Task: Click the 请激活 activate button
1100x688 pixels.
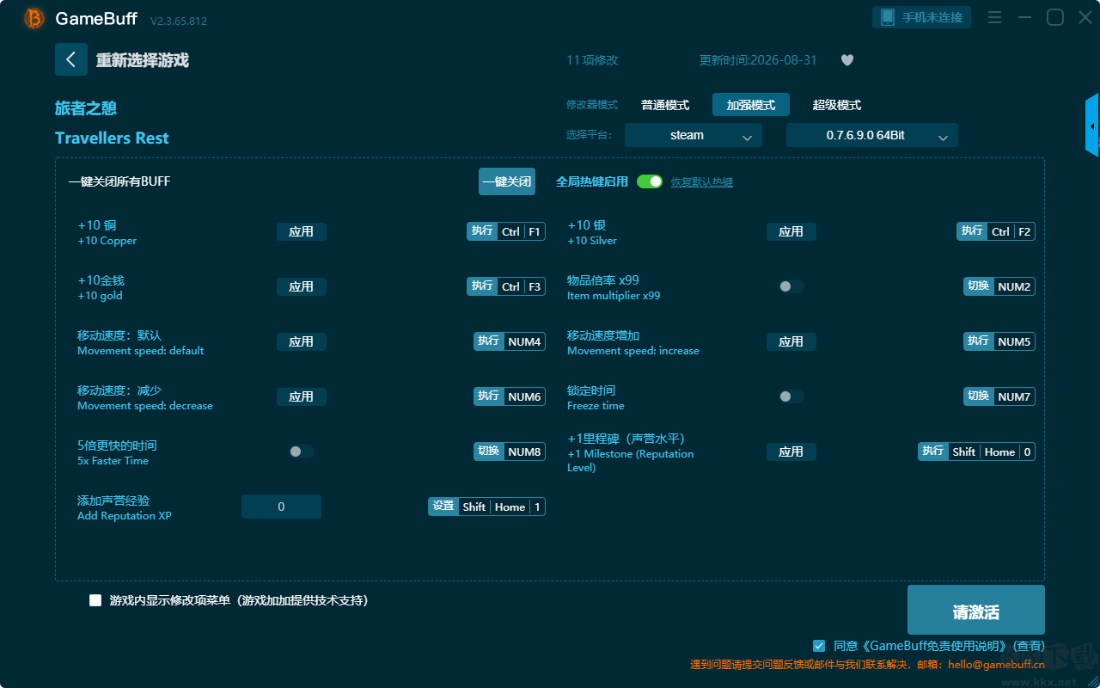Action: (x=976, y=610)
